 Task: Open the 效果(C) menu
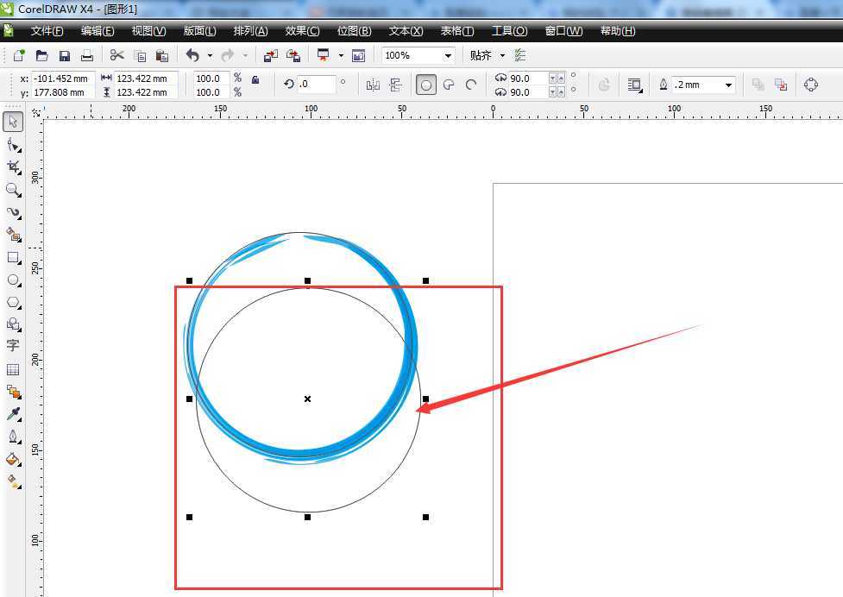tap(302, 31)
